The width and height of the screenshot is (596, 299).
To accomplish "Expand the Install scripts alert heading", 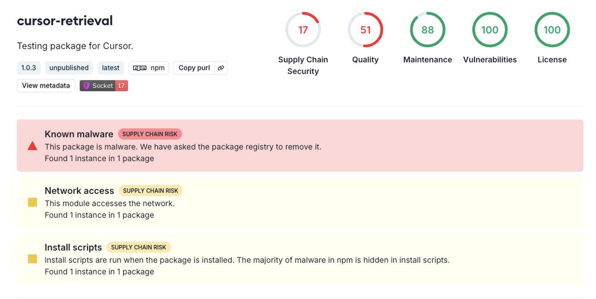I will point(73,247).
